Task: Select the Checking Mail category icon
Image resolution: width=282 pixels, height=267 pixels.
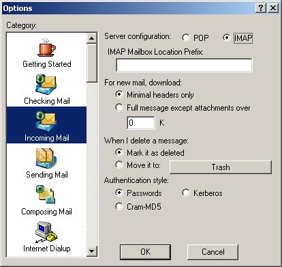Action: (46, 85)
